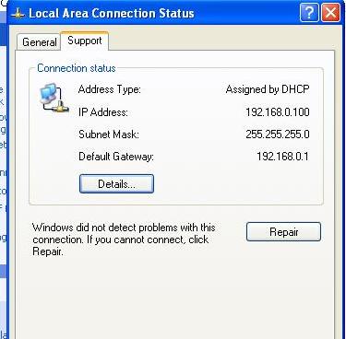Click the Default Gateway label
This screenshot has height=339, width=346.
(x=116, y=157)
